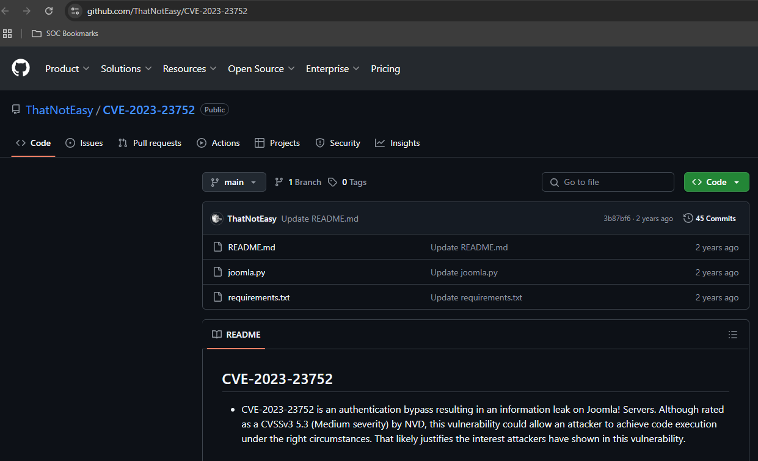Screen dimensions: 758x461
Task: Click the ThatNotEasy avatar in commit row
Action: (217, 219)
